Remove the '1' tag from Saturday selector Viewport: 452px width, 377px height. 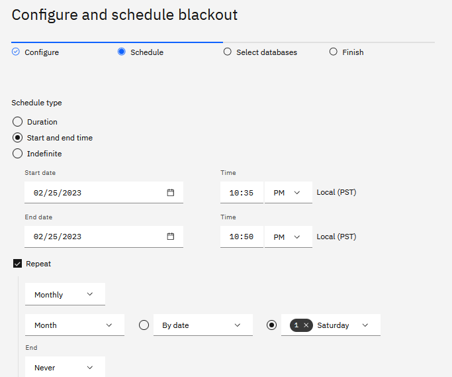pos(306,325)
